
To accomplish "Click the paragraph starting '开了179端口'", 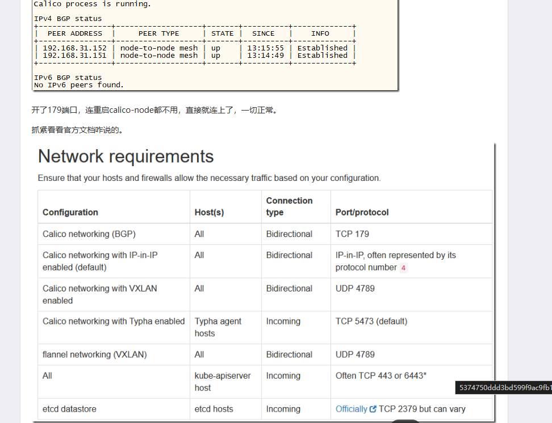I will pos(155,110).
